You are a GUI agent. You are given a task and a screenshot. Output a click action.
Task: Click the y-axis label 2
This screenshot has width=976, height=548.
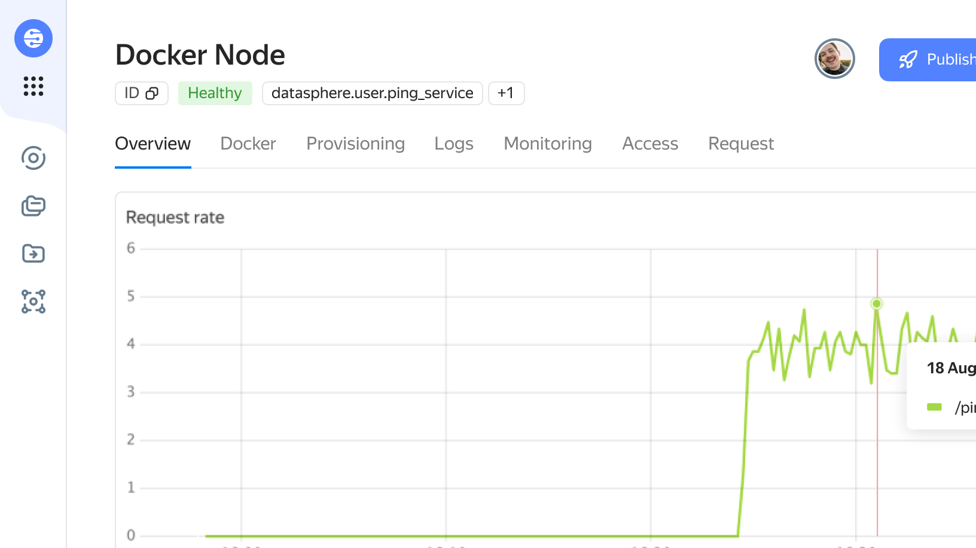[131, 439]
